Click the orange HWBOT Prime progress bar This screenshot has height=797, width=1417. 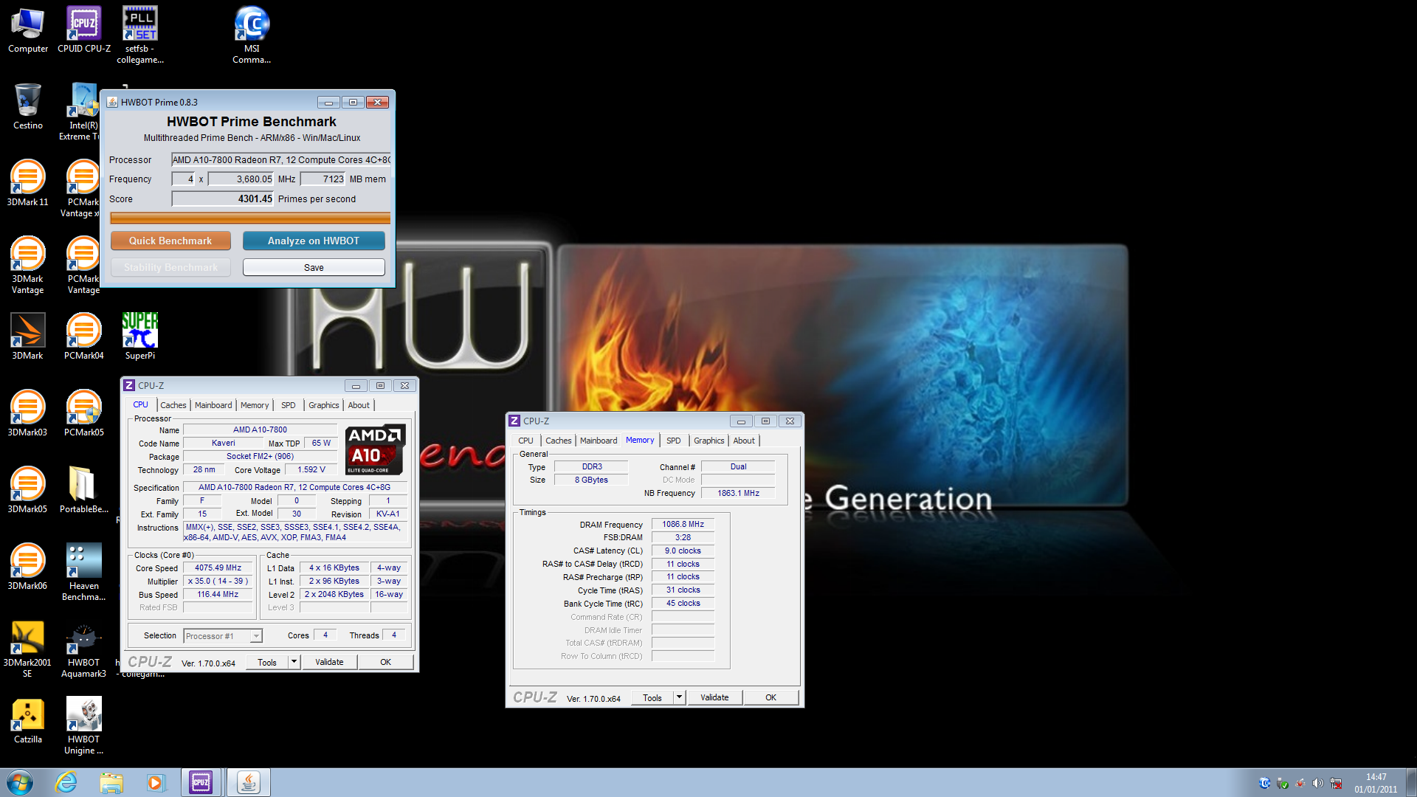tap(250, 218)
